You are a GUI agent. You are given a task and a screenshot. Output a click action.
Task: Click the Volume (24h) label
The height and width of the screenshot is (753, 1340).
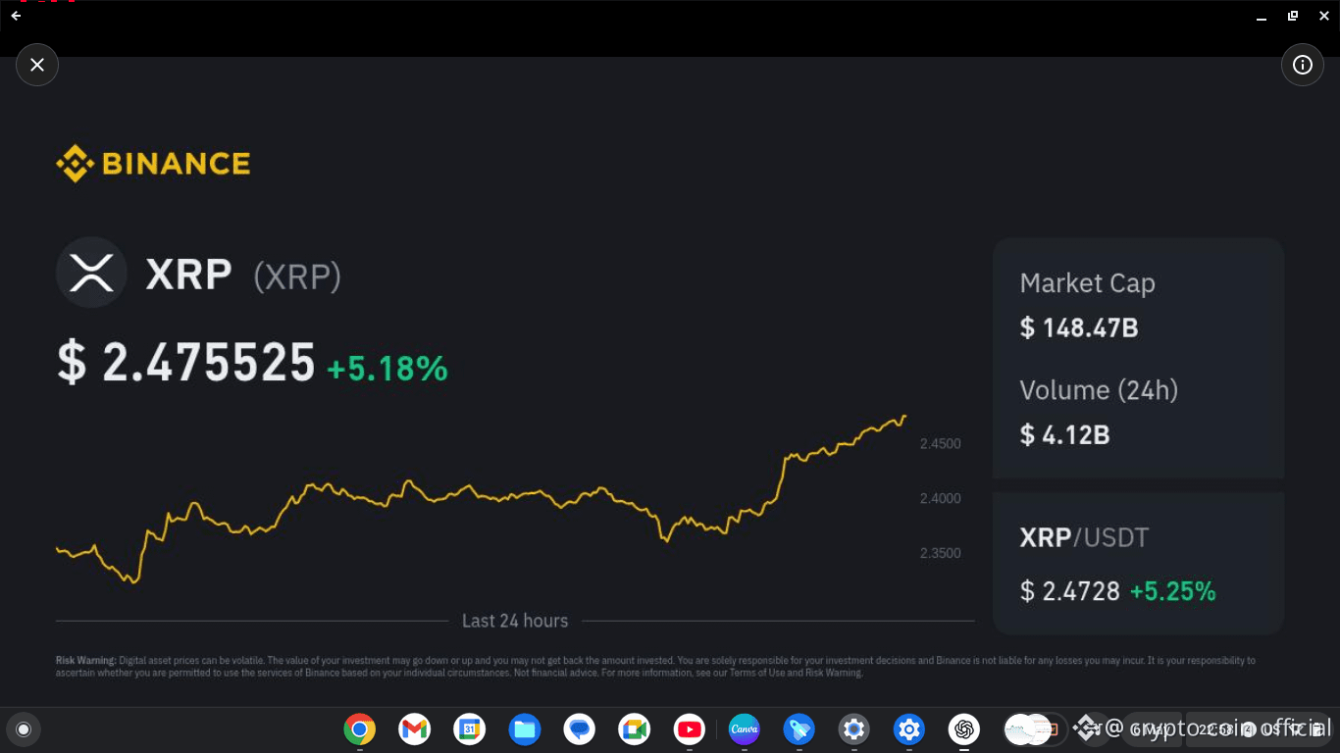coord(1099,390)
